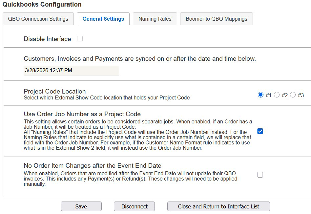Select the General Settings tab
Image resolution: width=311 pixels, height=214 pixels.
(x=103, y=19)
